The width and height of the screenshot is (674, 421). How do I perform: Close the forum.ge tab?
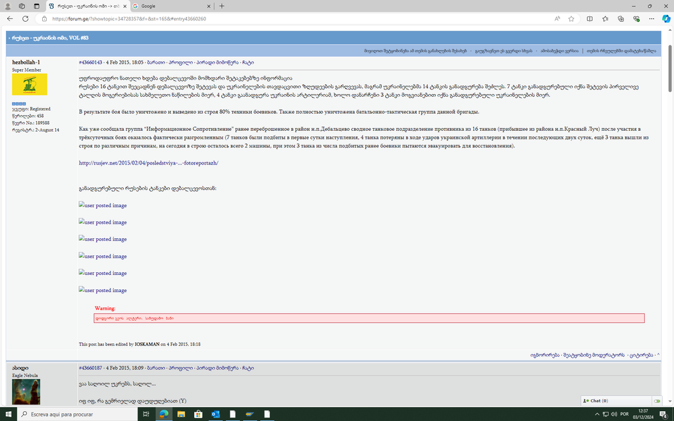point(125,6)
